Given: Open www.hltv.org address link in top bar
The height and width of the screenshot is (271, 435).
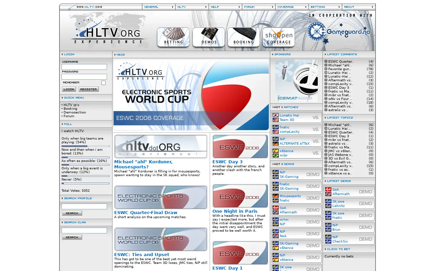Looking at the screenshot, I should tap(89, 7).
